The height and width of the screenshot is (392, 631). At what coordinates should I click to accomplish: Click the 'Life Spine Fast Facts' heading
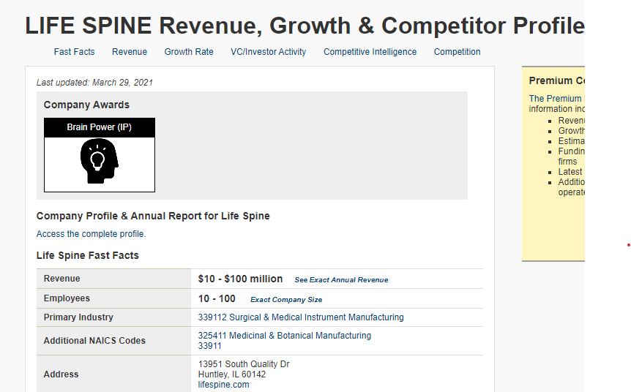pyautogui.click(x=87, y=255)
